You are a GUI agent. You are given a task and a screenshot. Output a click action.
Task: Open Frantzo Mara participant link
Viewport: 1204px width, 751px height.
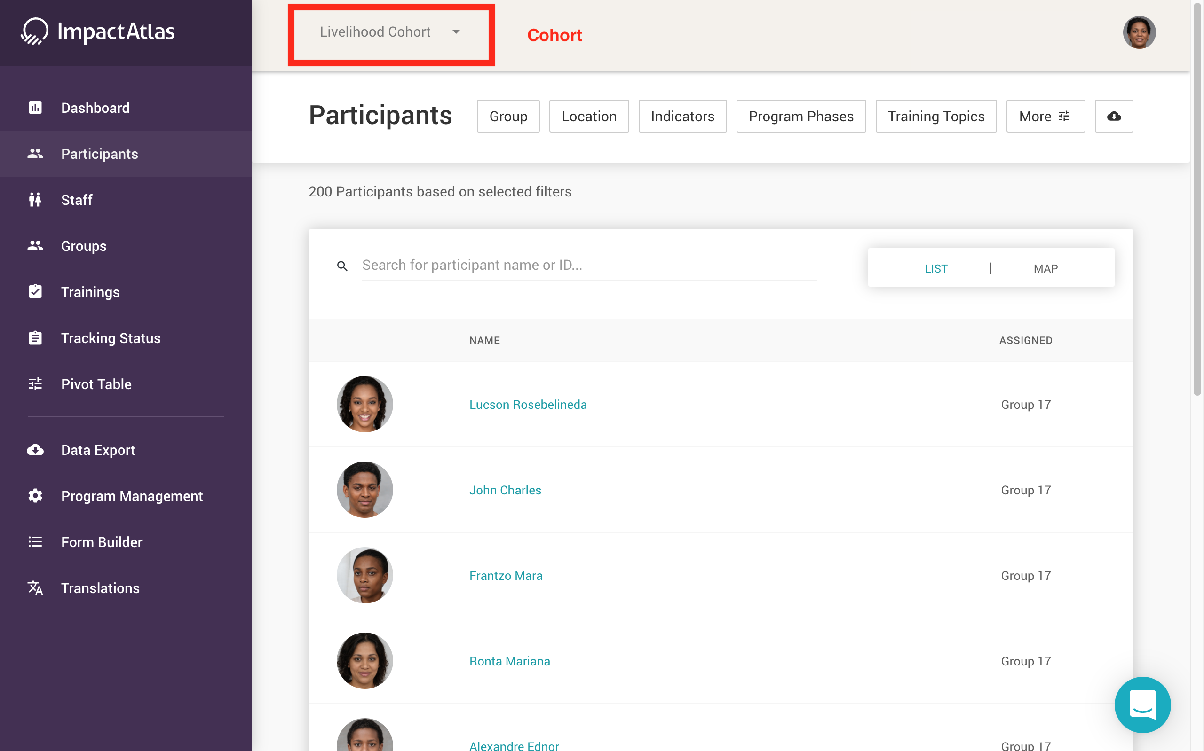tap(506, 576)
